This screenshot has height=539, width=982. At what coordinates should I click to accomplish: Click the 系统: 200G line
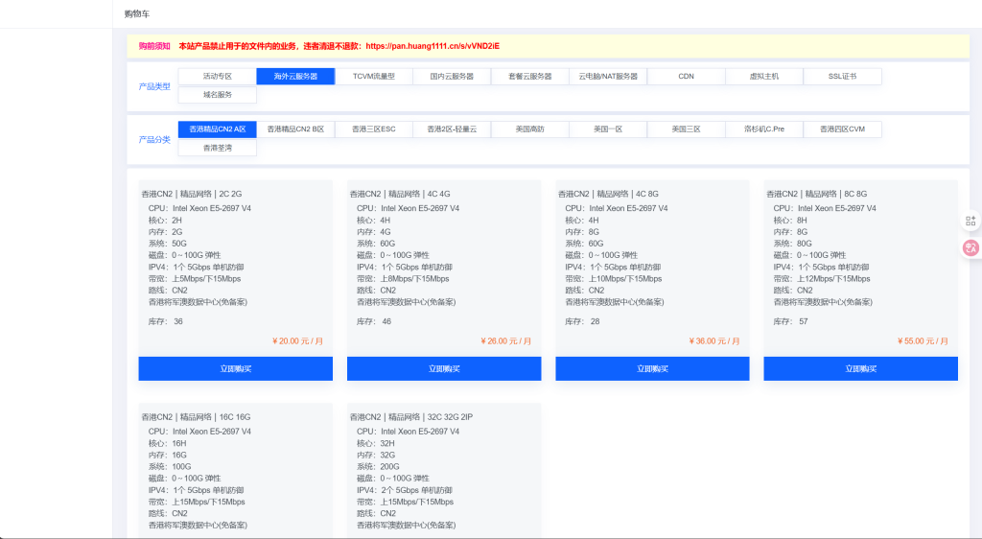pos(378,466)
